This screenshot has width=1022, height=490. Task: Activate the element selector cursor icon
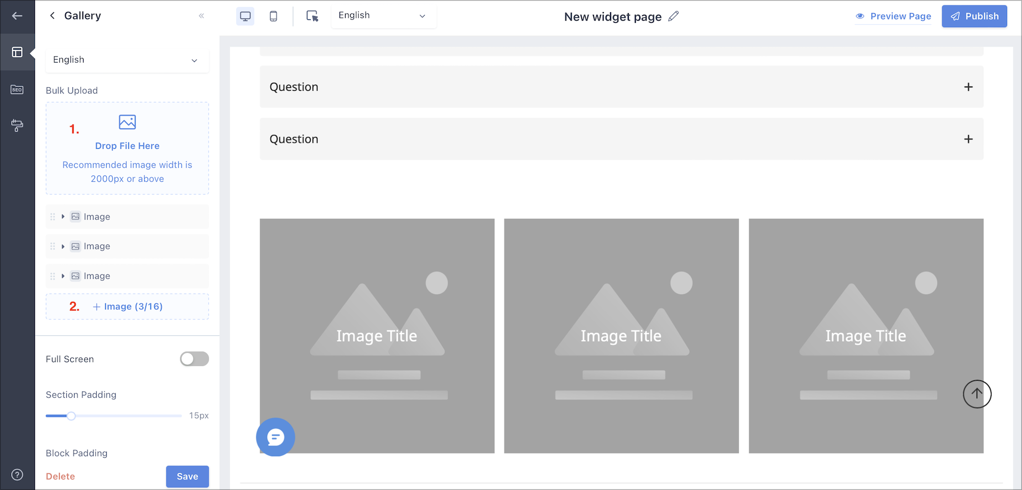(x=312, y=16)
